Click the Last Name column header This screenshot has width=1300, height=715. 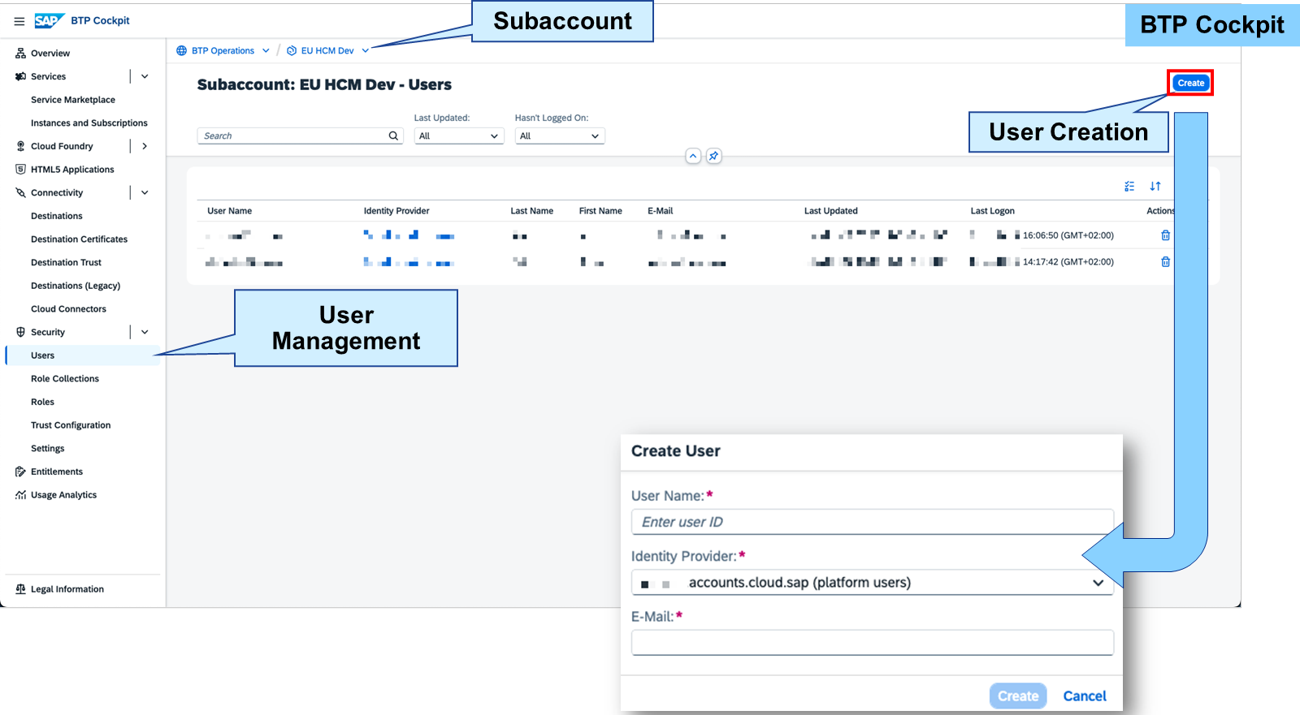[x=531, y=211]
